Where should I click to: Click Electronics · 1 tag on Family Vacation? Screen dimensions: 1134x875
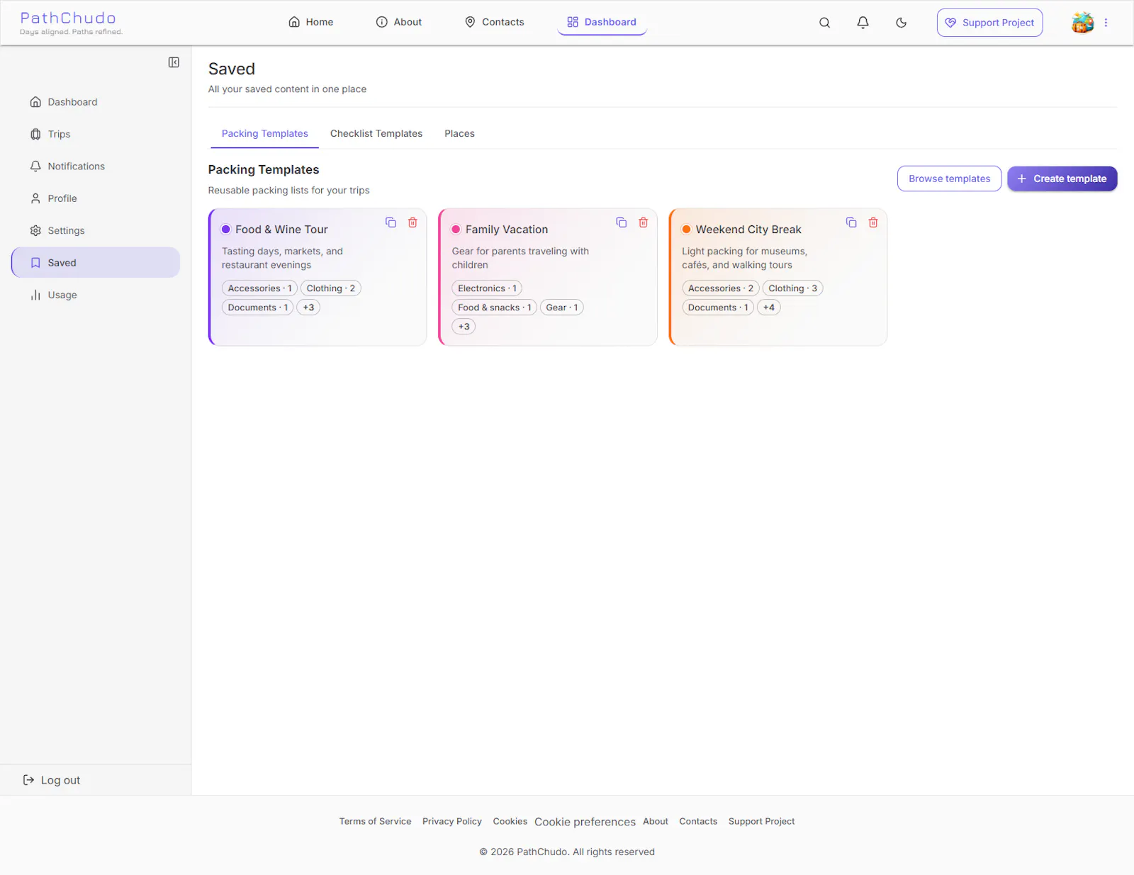click(487, 288)
